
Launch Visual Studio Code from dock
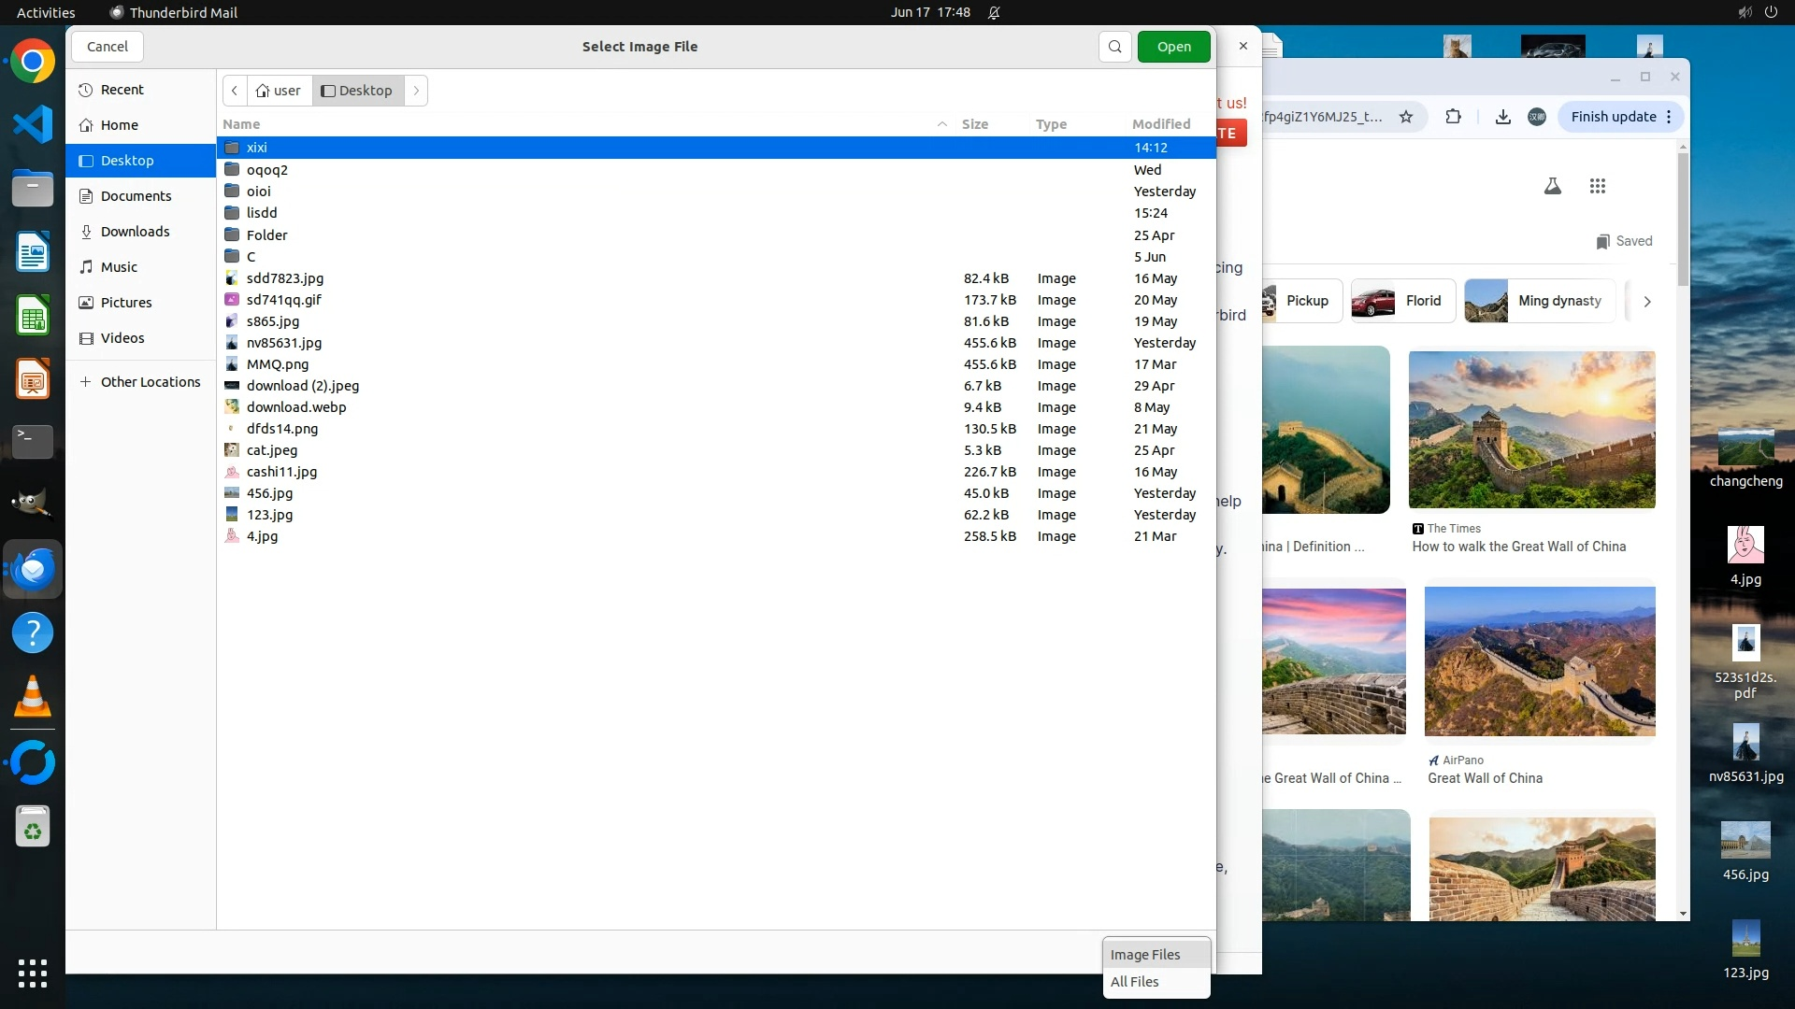pyautogui.click(x=33, y=124)
